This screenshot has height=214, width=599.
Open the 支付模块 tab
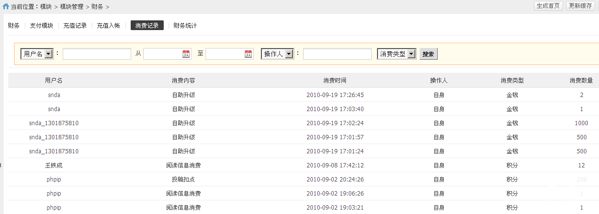click(x=41, y=26)
